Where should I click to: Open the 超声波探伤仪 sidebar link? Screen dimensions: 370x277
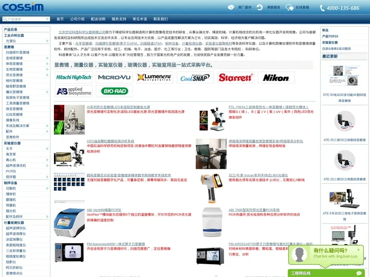tap(16, 228)
